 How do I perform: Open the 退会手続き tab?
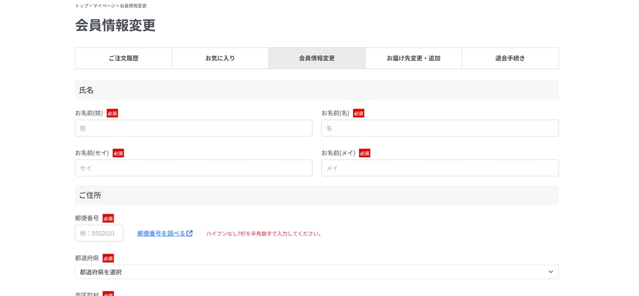510,58
